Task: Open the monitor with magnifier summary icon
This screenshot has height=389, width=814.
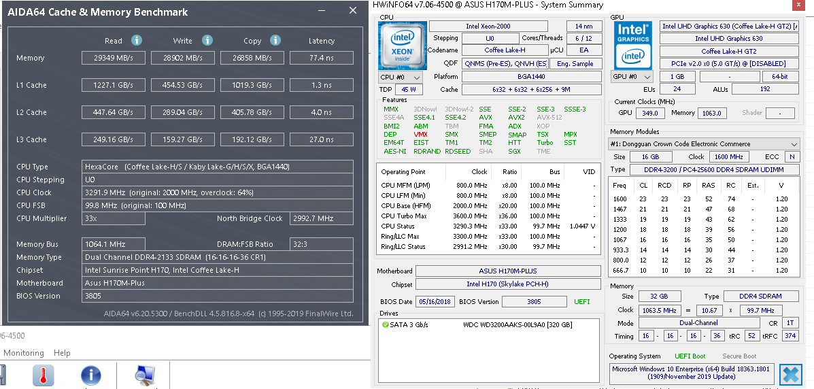Action: pyautogui.click(x=144, y=375)
